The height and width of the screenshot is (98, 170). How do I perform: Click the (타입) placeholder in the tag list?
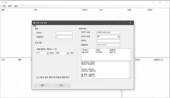[x=98, y=50]
